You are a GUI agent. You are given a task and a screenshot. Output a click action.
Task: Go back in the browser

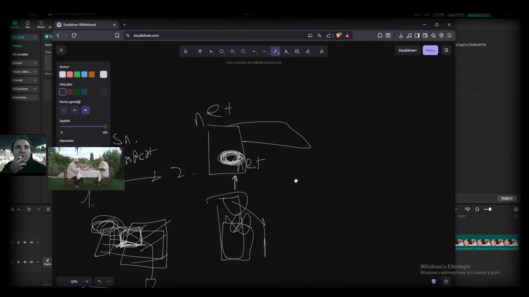58,35
